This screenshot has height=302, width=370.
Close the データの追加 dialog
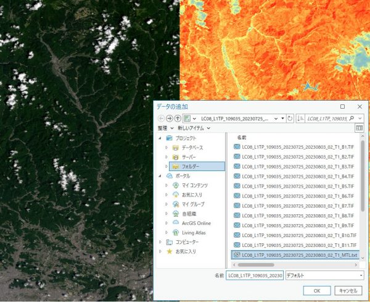pyautogui.click(x=360, y=107)
